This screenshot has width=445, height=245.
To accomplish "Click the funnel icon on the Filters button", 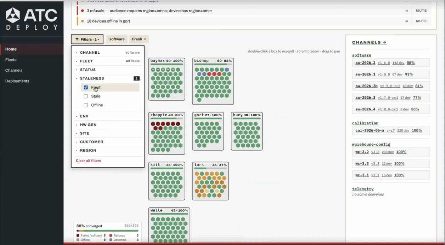I will pyautogui.click(x=77, y=39).
